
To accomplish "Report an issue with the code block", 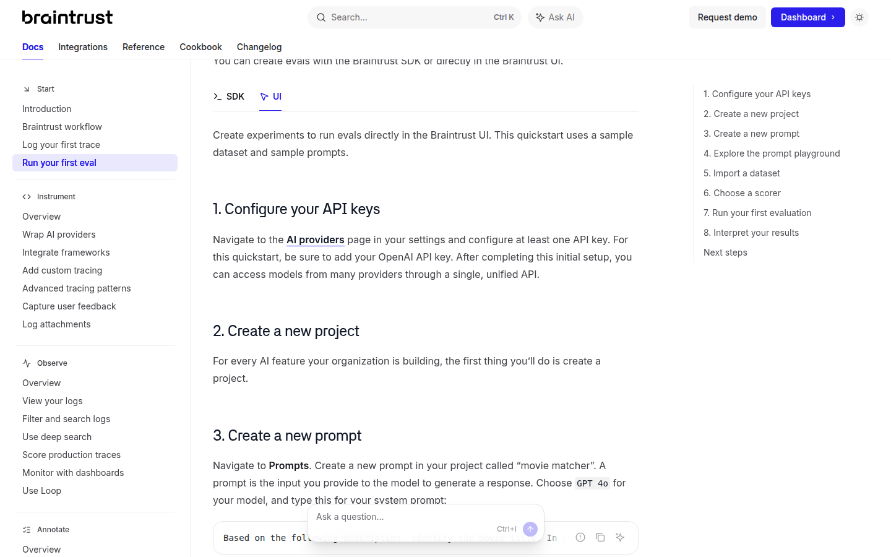I will 580,537.
